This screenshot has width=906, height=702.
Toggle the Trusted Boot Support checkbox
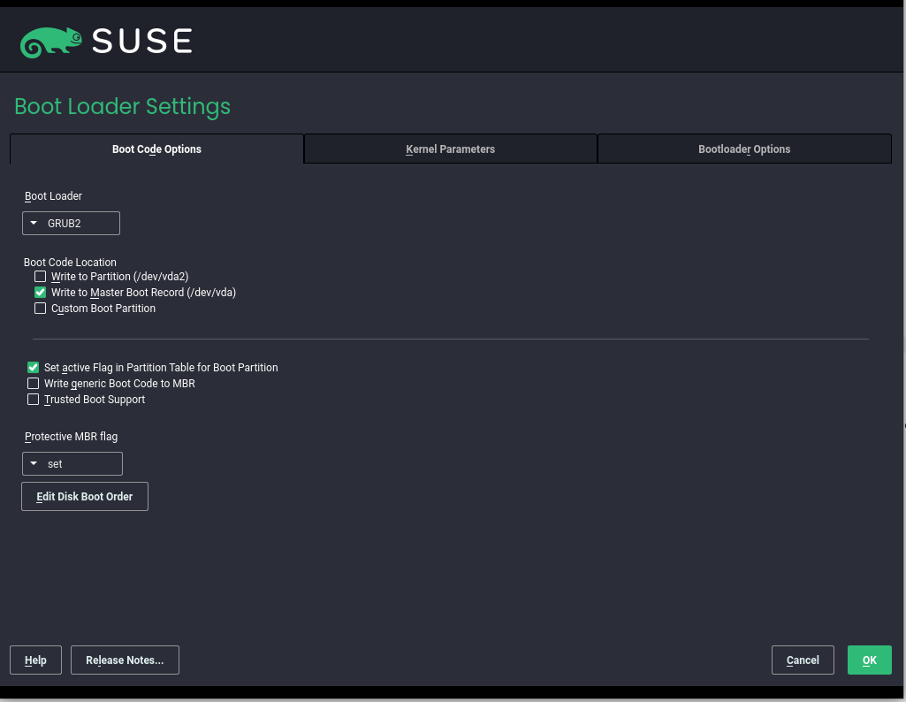(33, 400)
